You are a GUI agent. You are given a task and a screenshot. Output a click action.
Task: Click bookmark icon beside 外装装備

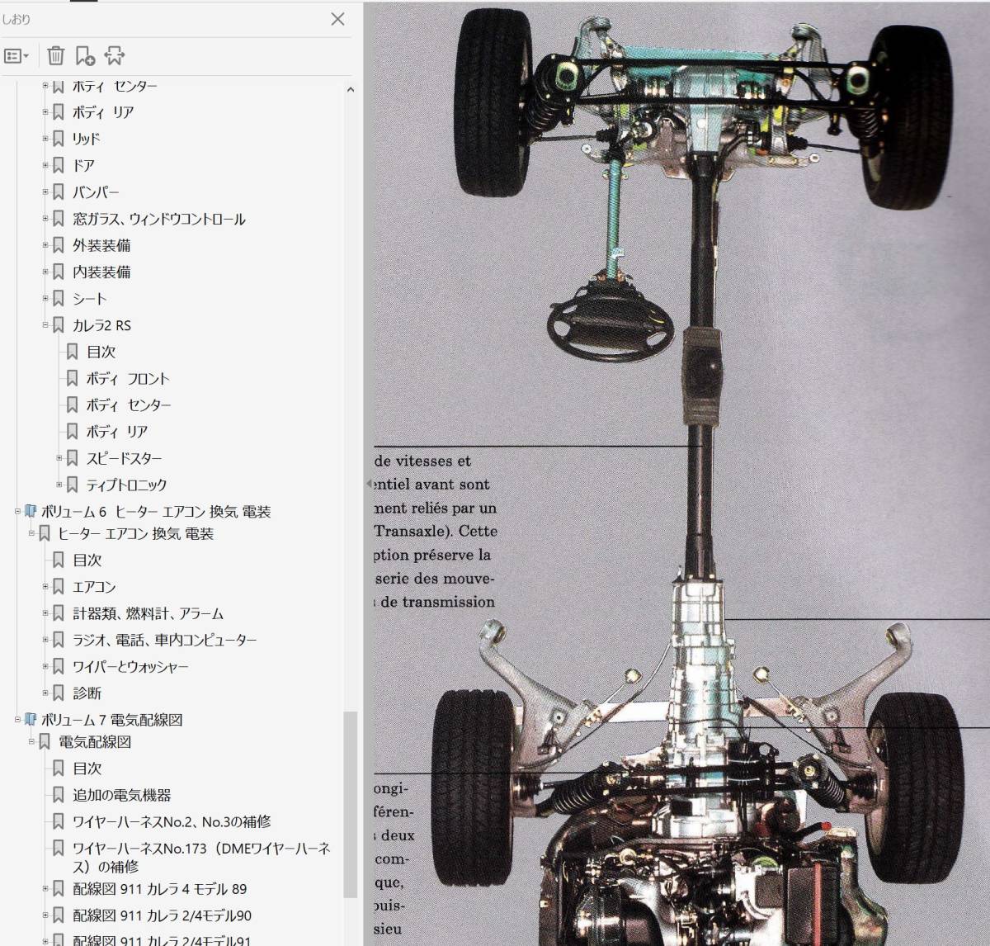59,245
